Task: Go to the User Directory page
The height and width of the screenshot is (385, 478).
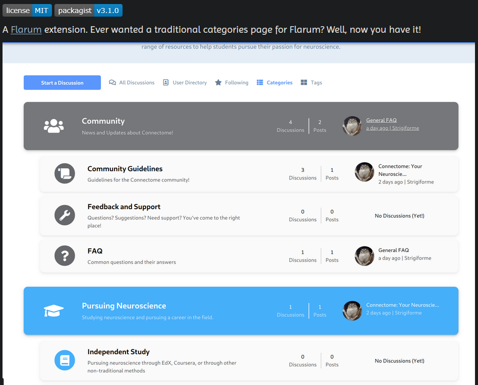Action: click(185, 83)
